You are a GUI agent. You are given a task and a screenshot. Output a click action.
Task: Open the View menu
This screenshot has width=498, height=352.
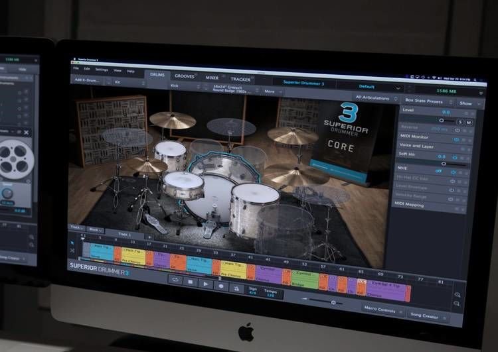click(x=118, y=70)
